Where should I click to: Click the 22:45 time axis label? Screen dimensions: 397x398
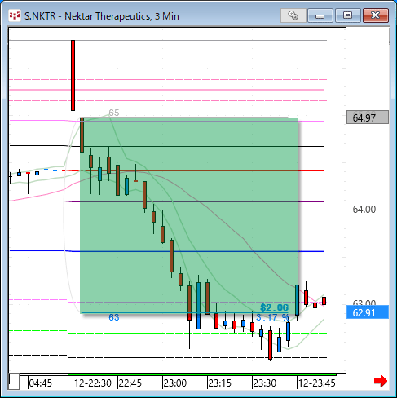[130, 383]
